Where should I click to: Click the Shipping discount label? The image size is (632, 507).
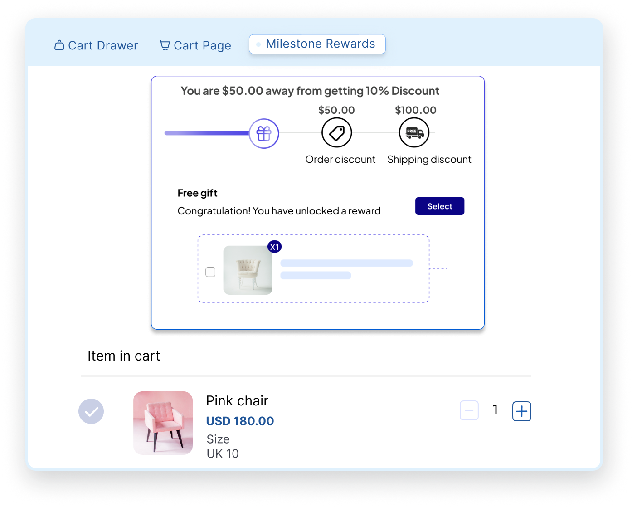429,160
